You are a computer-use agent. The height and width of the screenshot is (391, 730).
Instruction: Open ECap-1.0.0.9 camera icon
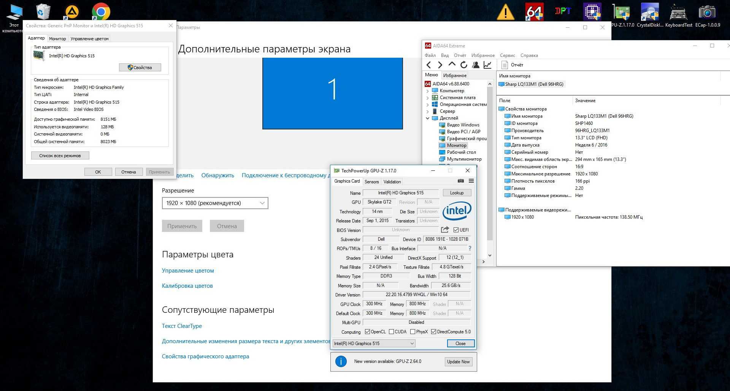tap(708, 15)
